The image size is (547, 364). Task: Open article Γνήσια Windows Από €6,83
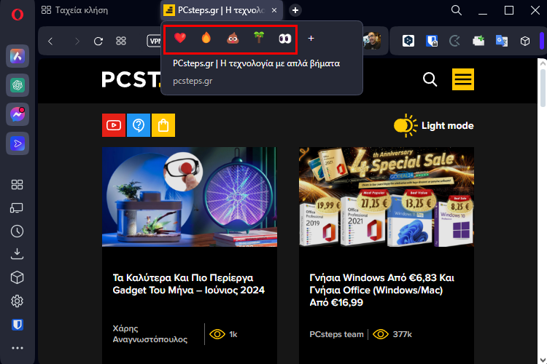click(382, 290)
